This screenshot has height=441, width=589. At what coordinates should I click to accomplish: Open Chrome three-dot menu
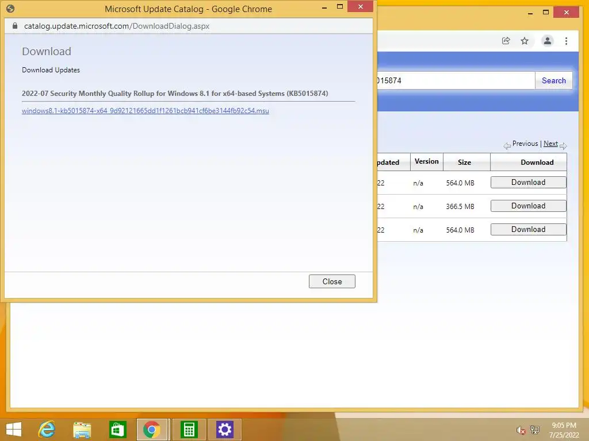click(x=566, y=41)
